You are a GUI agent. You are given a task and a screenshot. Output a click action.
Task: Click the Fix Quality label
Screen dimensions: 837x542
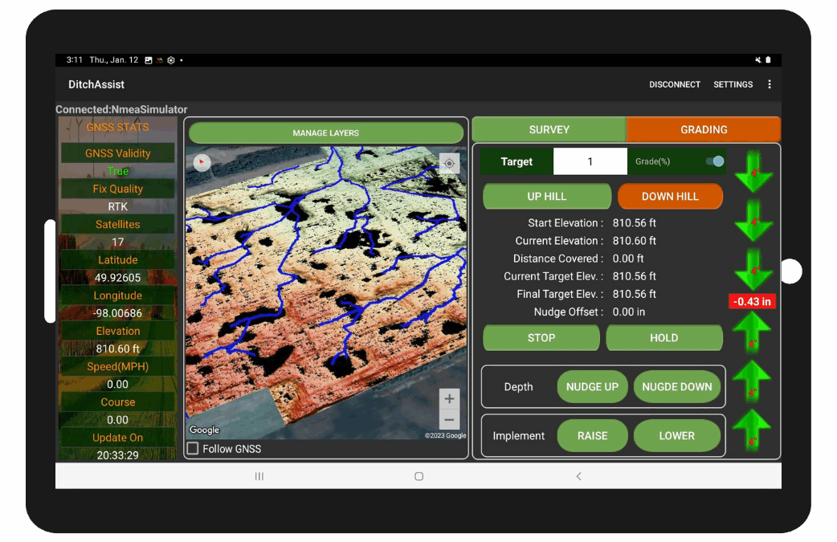point(118,189)
